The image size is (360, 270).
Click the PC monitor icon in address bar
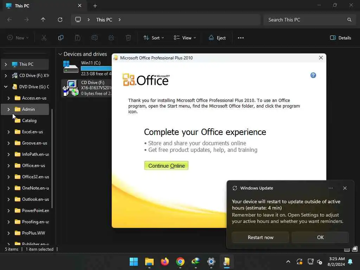[x=78, y=20]
